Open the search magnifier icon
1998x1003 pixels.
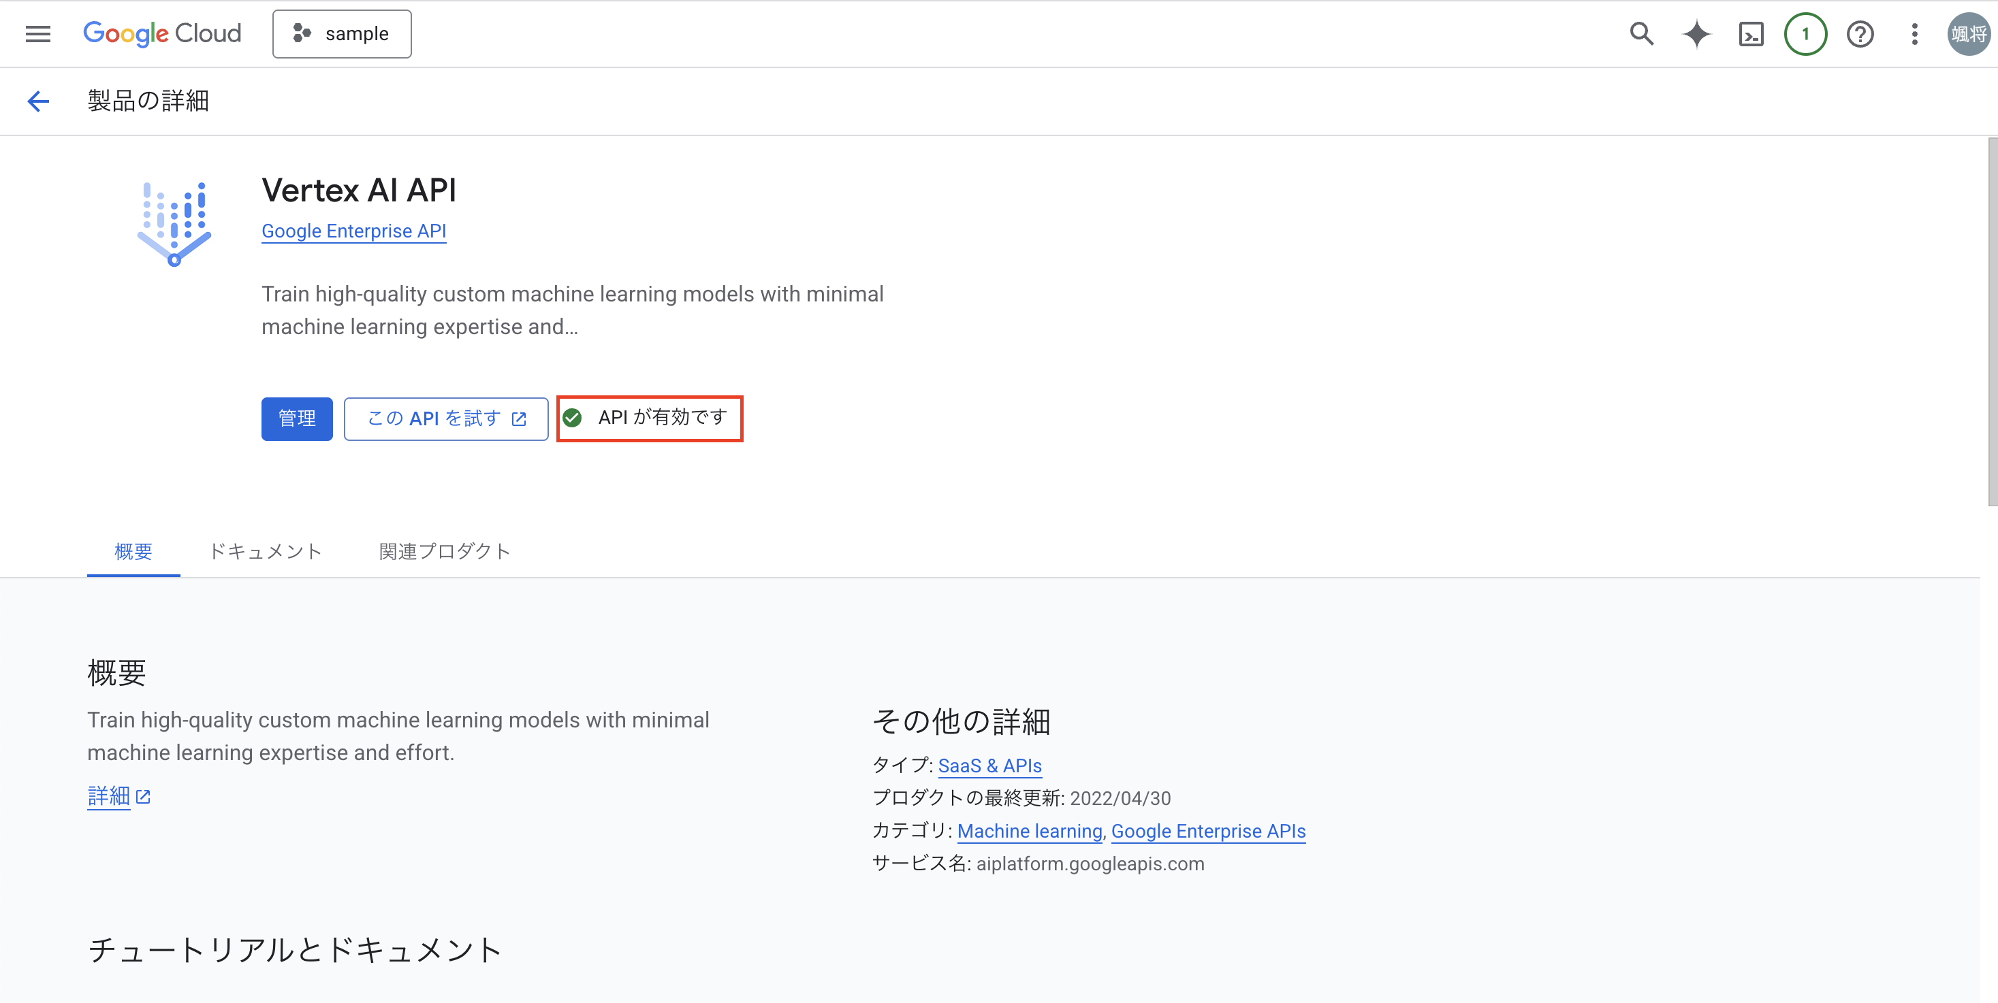1641,34
